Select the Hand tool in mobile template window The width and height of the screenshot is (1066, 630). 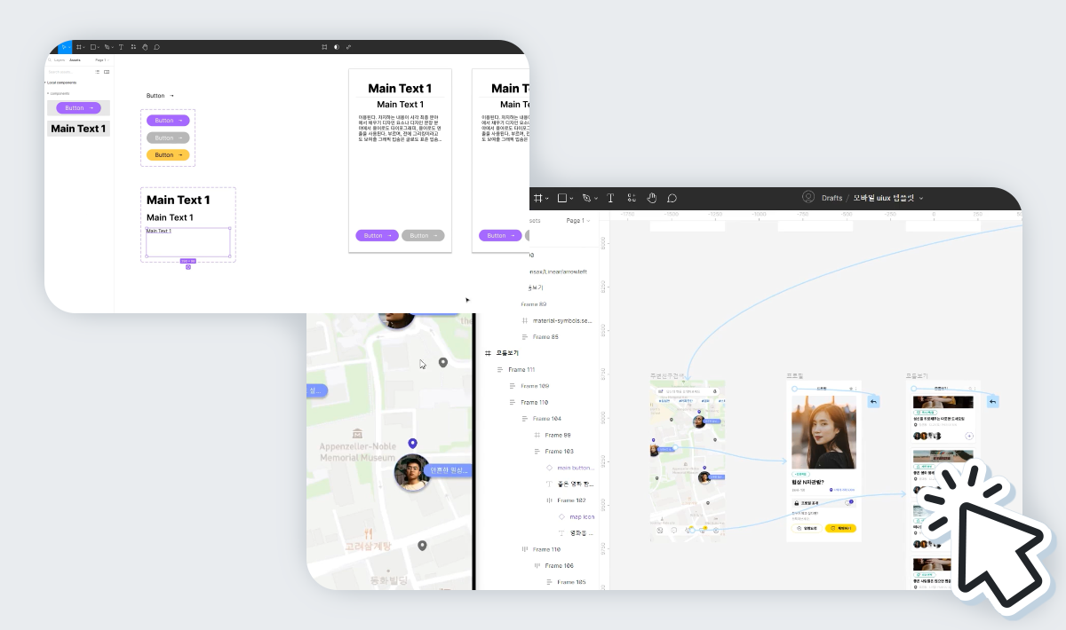652,198
